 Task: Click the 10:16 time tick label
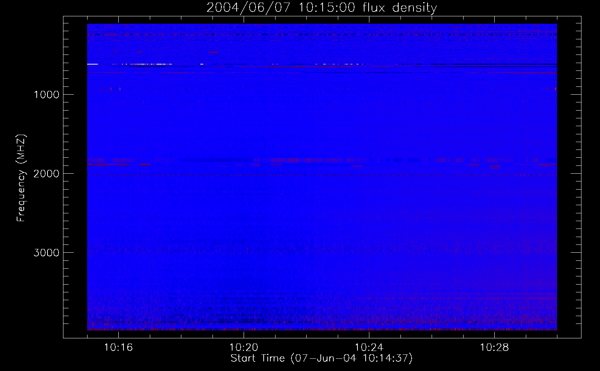[x=118, y=348]
